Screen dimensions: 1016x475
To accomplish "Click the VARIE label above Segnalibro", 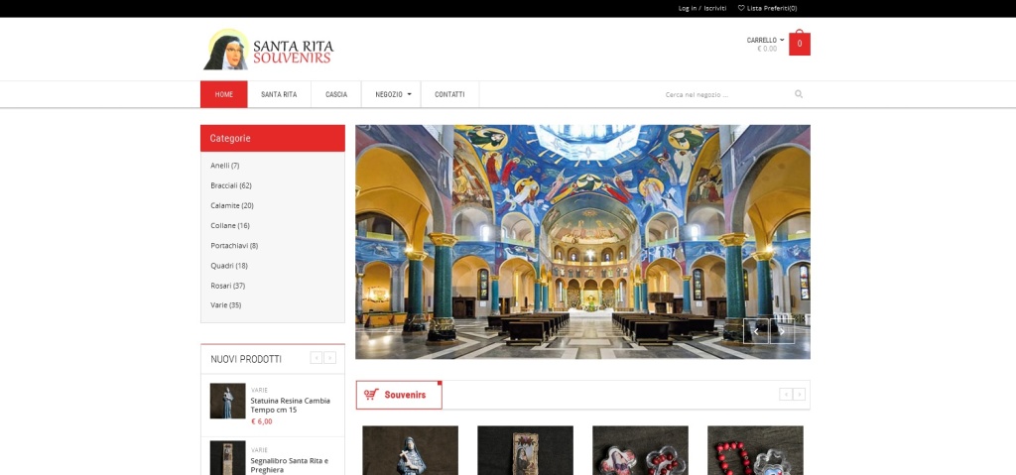I will [x=259, y=450].
